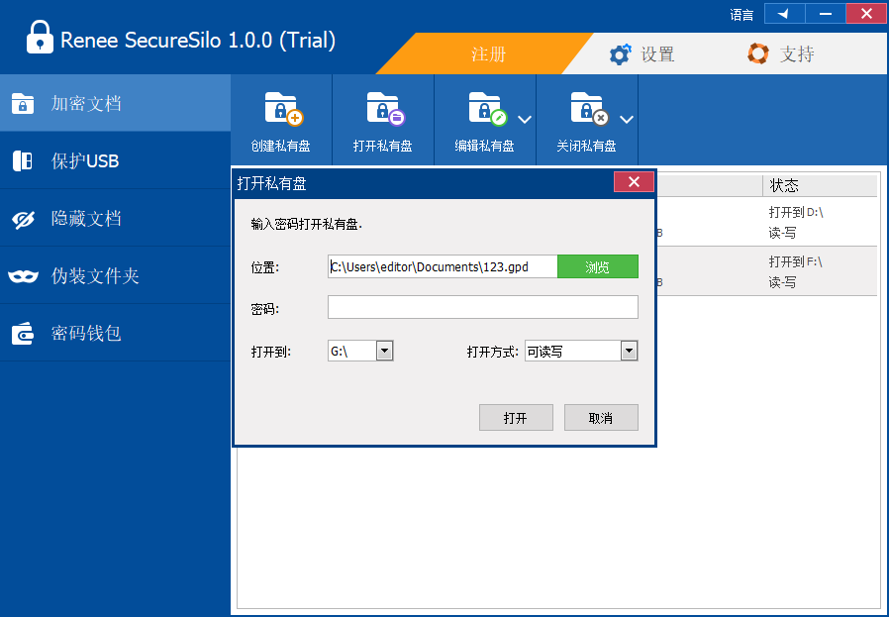The width and height of the screenshot is (889, 617).
Task: Open the 注册 orange tab
Action: 488,53
